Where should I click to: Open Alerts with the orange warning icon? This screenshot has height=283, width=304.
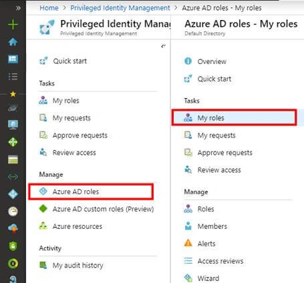200,244
